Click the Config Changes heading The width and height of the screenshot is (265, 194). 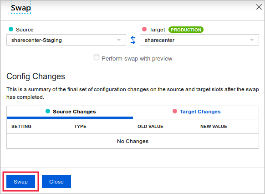pos(36,77)
